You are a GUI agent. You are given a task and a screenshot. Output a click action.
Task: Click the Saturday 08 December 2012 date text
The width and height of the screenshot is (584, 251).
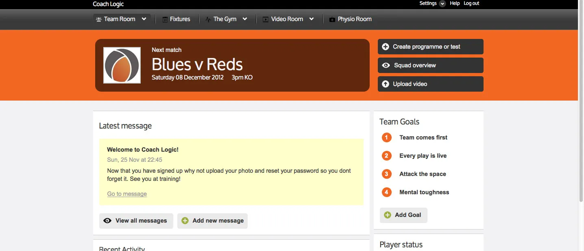click(x=188, y=77)
